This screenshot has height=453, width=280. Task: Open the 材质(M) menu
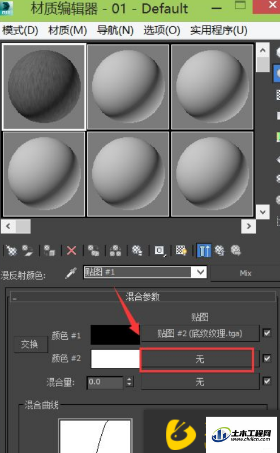[67, 30]
